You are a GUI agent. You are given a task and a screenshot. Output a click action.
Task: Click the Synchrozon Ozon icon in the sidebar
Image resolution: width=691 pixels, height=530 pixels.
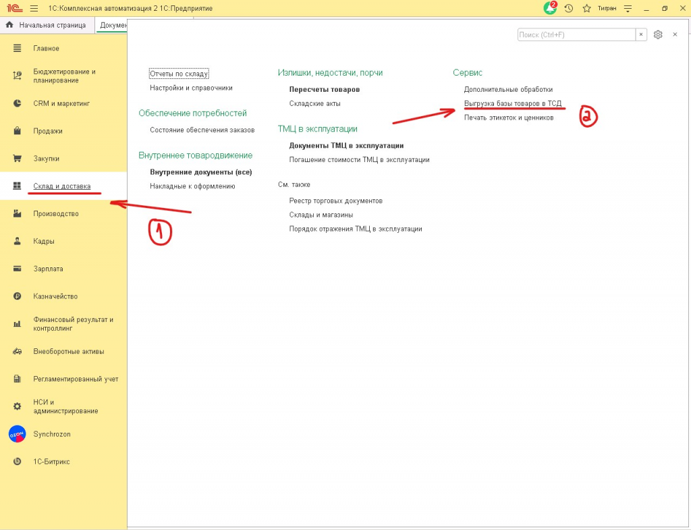[17, 434]
